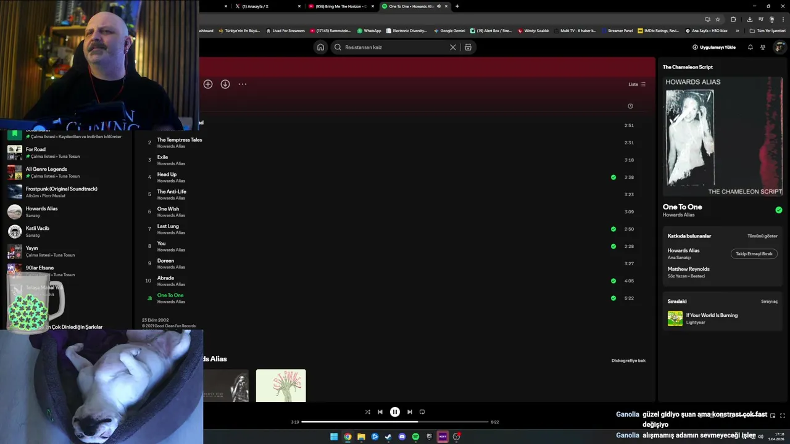The width and height of the screenshot is (790, 444).
Task: Open the friend activity icon
Action: click(x=763, y=47)
